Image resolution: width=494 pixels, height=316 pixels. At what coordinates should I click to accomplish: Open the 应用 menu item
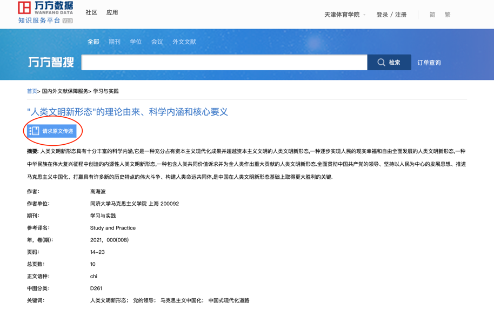pos(112,12)
